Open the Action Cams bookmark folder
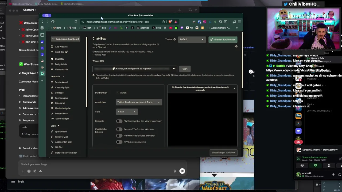The image size is (342, 192). coord(219,28)
